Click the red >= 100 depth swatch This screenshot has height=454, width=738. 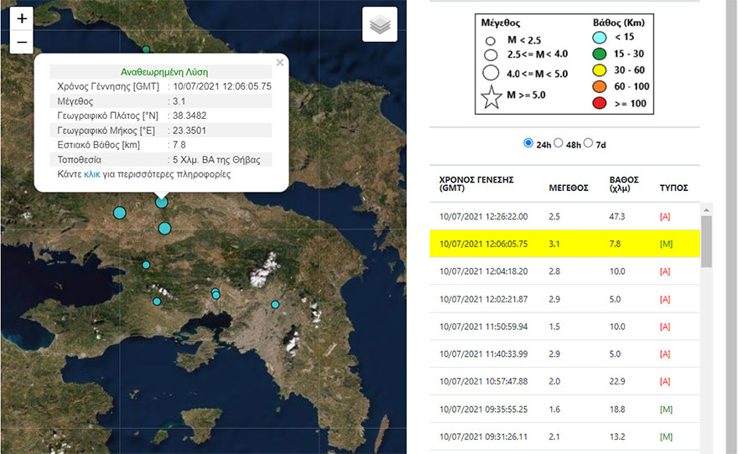(599, 103)
